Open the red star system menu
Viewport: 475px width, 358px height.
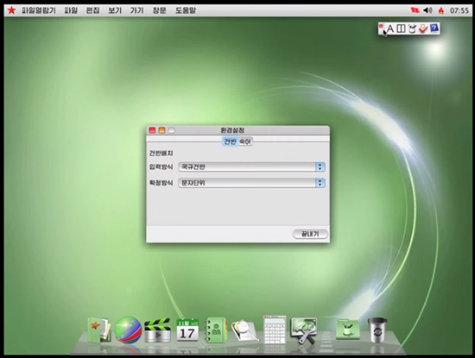coord(11,10)
